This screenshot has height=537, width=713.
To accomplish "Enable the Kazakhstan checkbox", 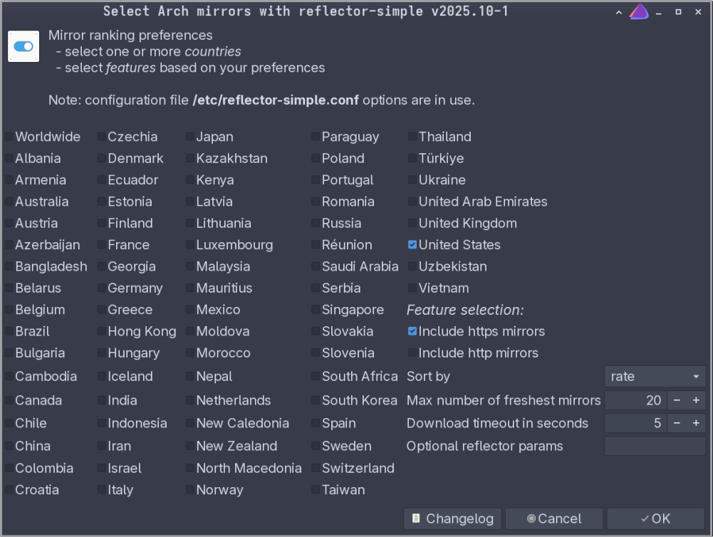I will pos(190,158).
